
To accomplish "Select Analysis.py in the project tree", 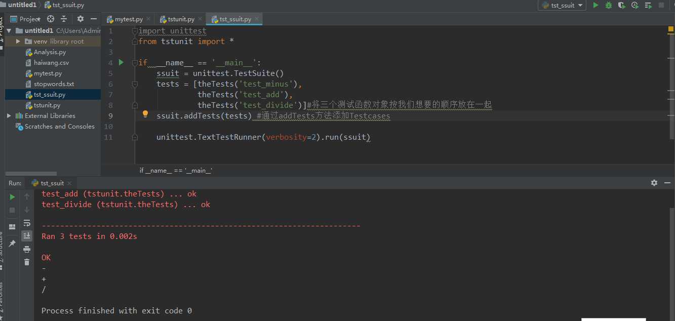I will click(x=50, y=52).
